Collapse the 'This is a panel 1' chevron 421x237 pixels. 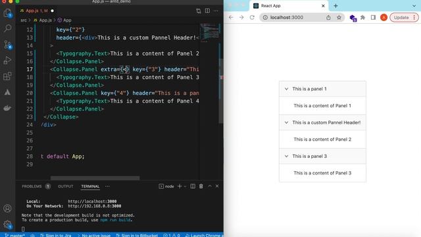286,89
